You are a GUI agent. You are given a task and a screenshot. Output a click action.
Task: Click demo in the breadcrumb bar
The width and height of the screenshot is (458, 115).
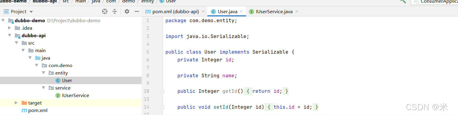pos(129,1)
